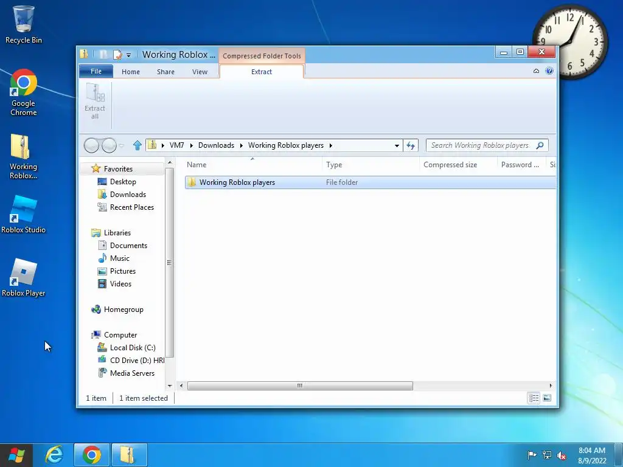The width and height of the screenshot is (623, 467).
Task: Open Downloads under Favorites
Action: pyautogui.click(x=122, y=195)
